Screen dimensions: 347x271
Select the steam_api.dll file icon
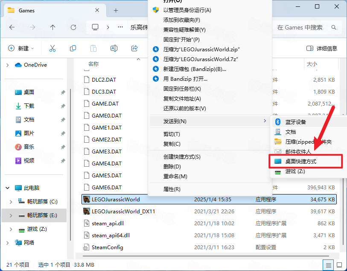coord(86,223)
